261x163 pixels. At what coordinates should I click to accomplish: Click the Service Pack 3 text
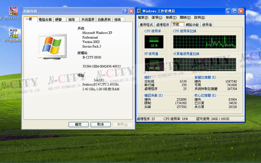92,46
